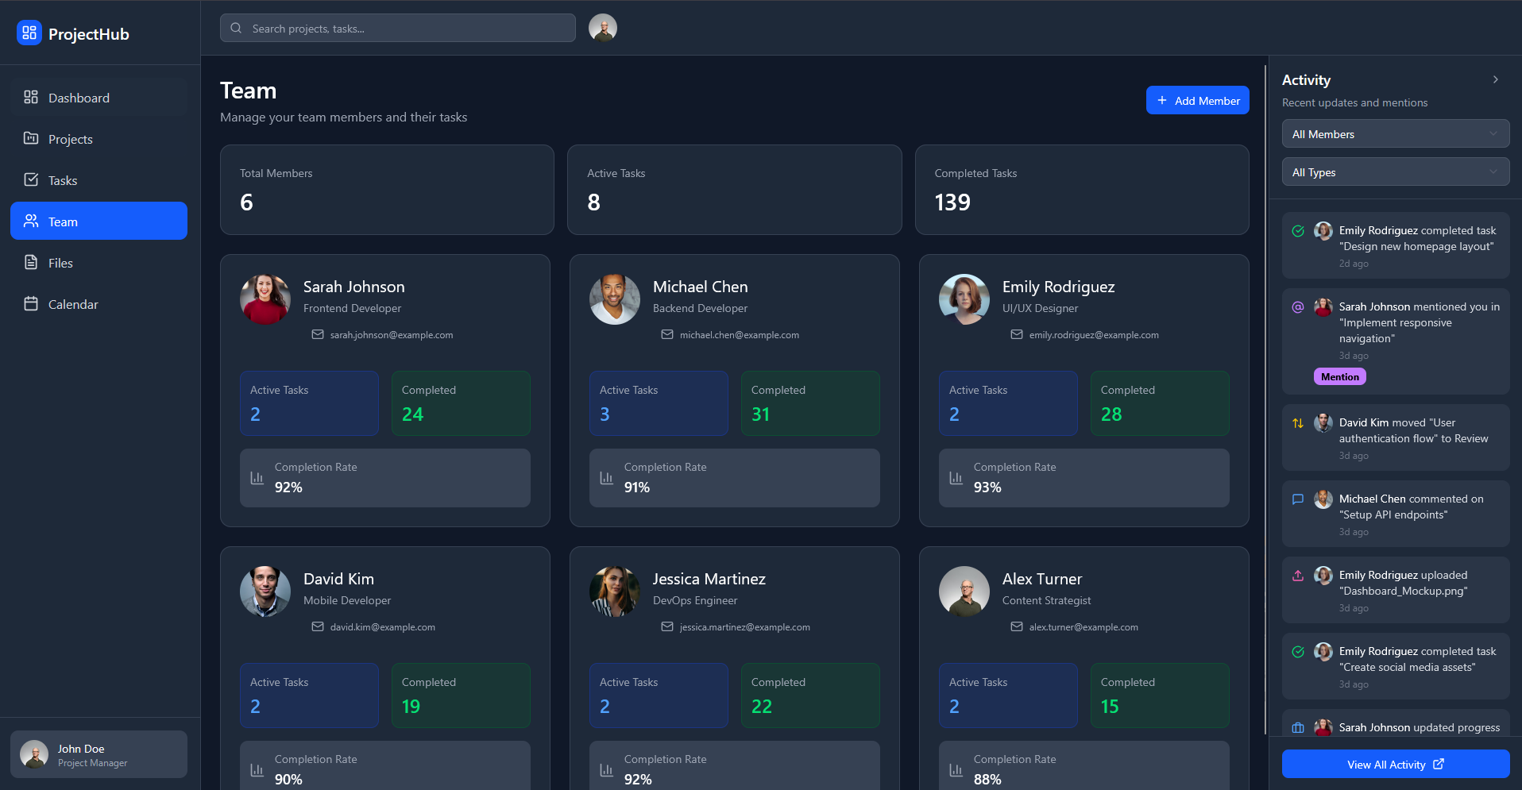This screenshot has width=1522, height=790.
Task: Click the mention icon on Sarah Johnson's activity
Action: click(x=1298, y=307)
